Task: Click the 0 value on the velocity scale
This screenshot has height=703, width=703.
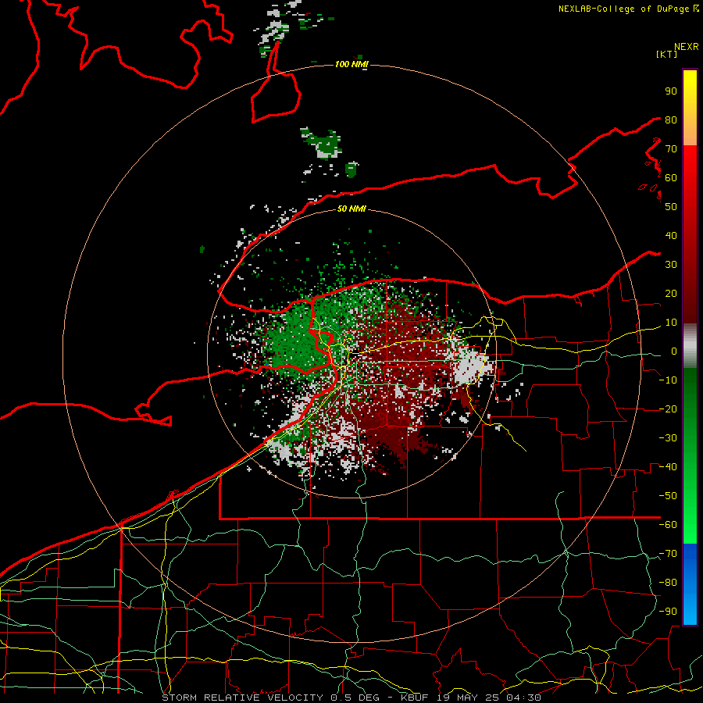Action: 674,351
